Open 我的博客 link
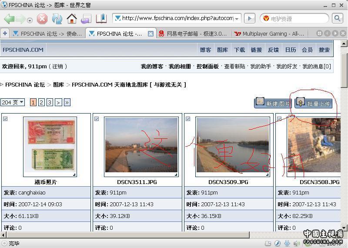 coord(152,67)
